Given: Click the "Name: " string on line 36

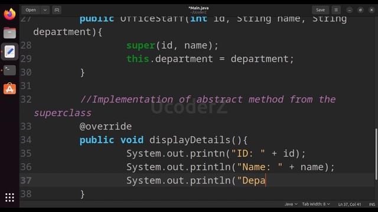Looking at the screenshot, I should pyautogui.click(x=260, y=167).
